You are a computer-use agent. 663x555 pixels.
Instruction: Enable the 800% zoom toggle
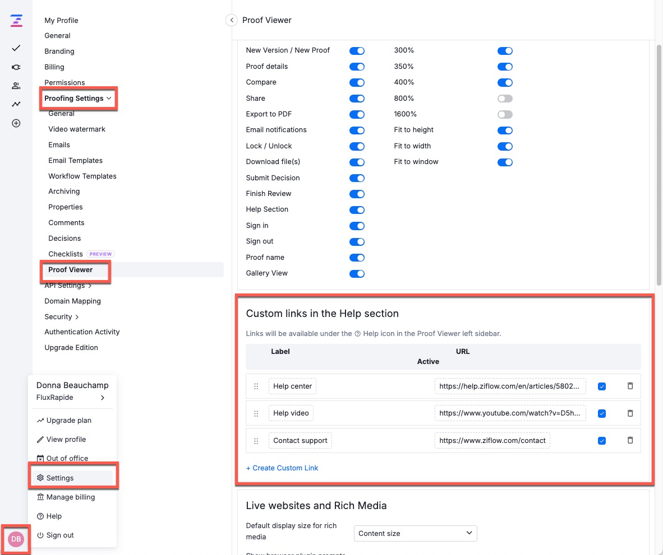[505, 99]
